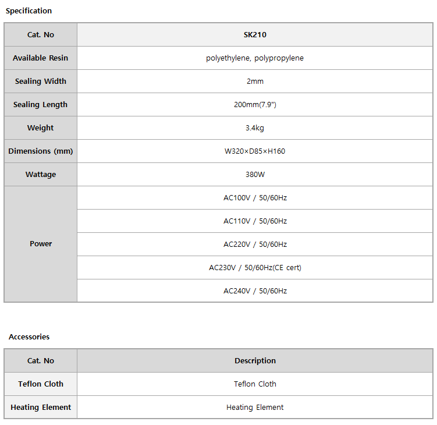Click the 2mm sealing width value
The width and height of the screenshot is (437, 425).
point(255,81)
